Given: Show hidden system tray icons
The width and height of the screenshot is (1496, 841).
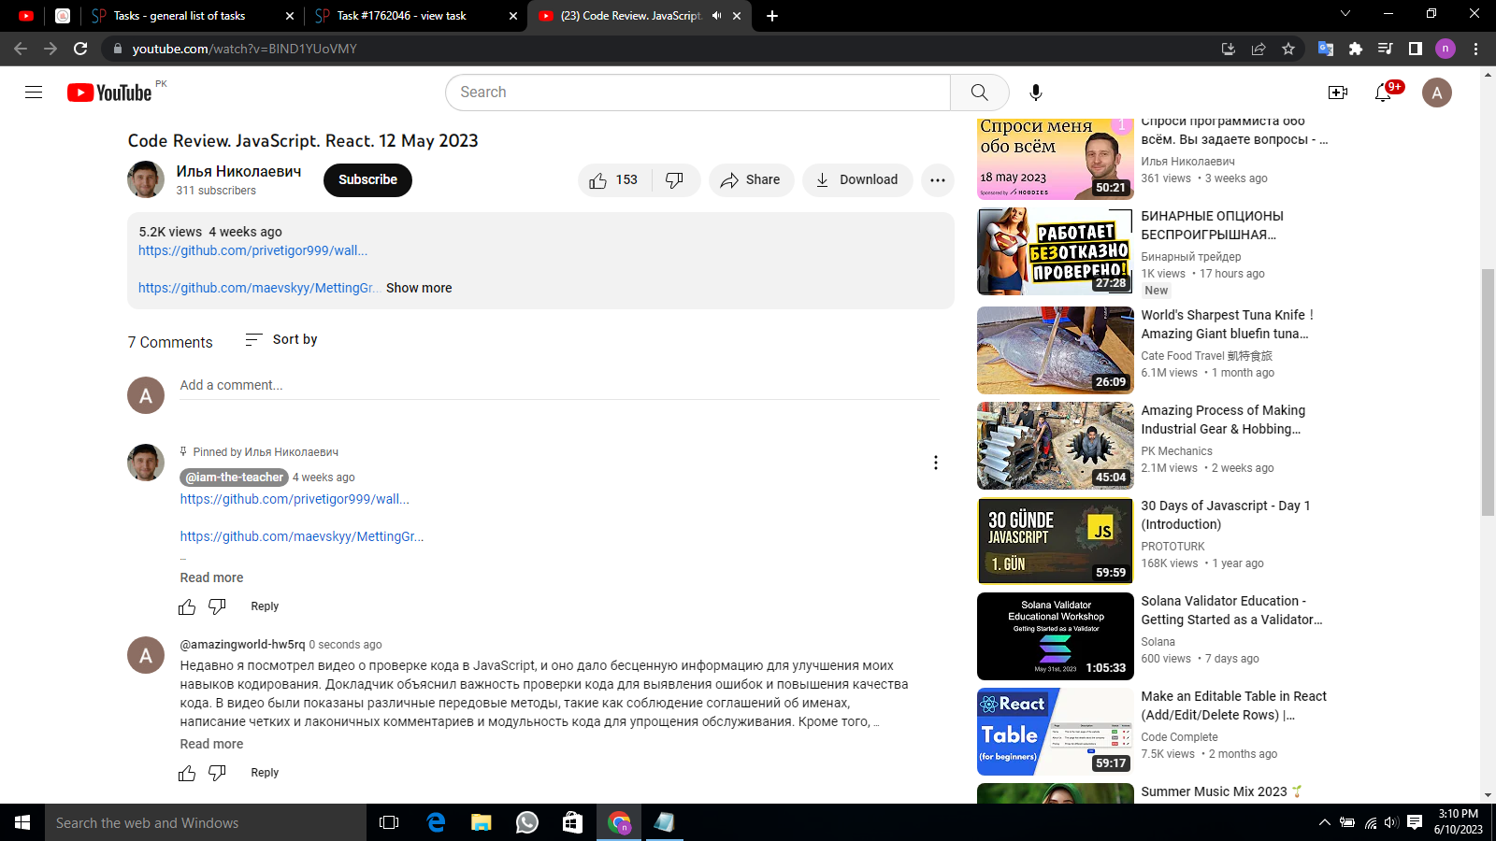Looking at the screenshot, I should click(x=1324, y=822).
